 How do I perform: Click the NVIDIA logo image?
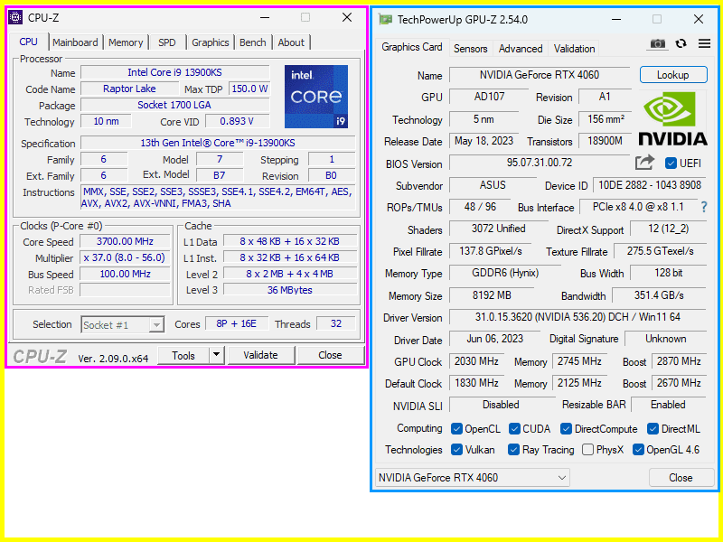(x=673, y=118)
